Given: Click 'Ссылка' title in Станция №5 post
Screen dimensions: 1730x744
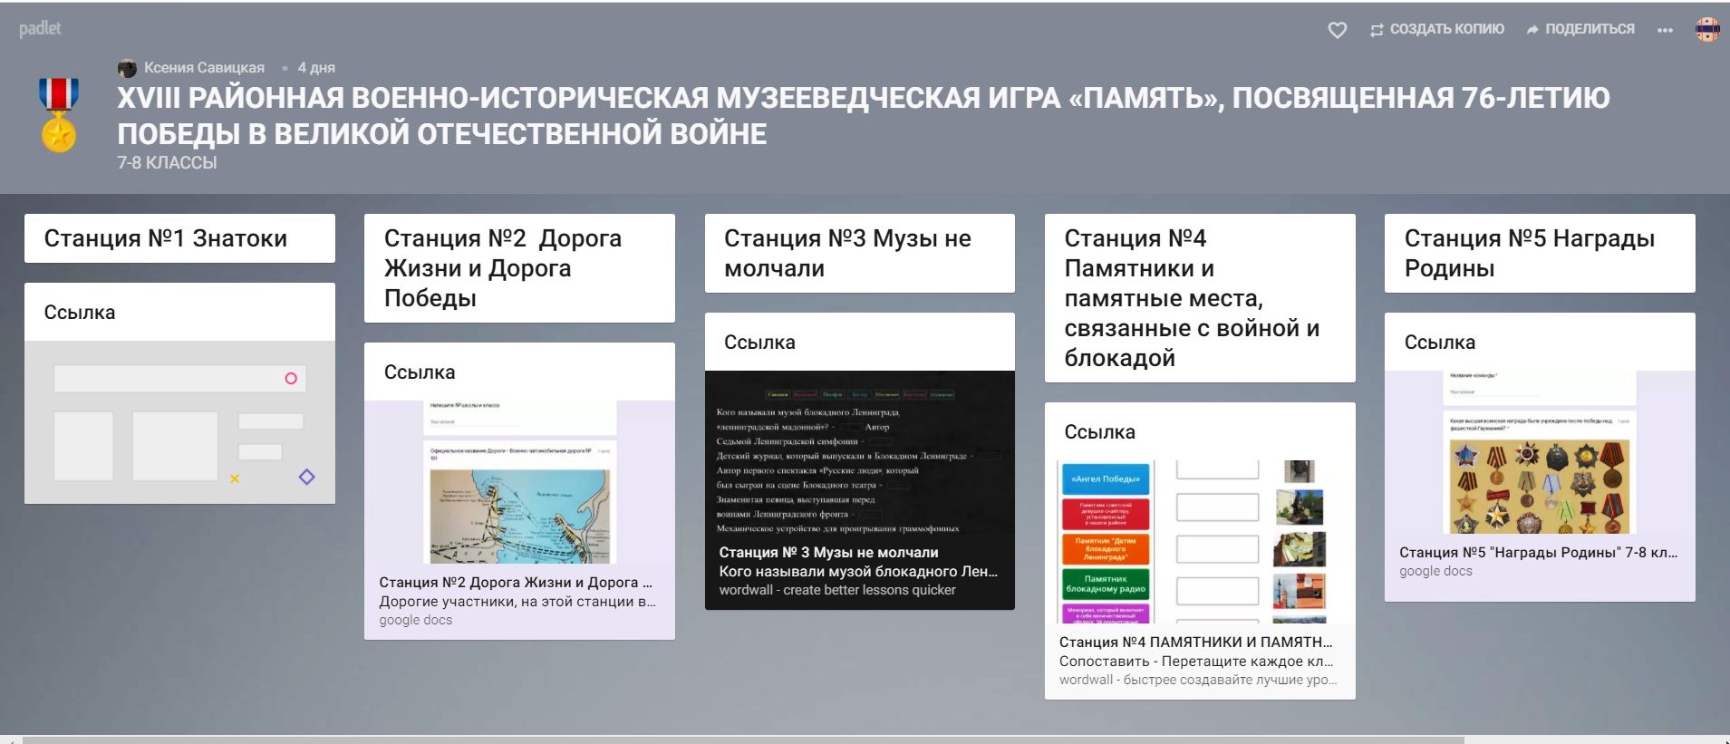Looking at the screenshot, I should [1440, 343].
